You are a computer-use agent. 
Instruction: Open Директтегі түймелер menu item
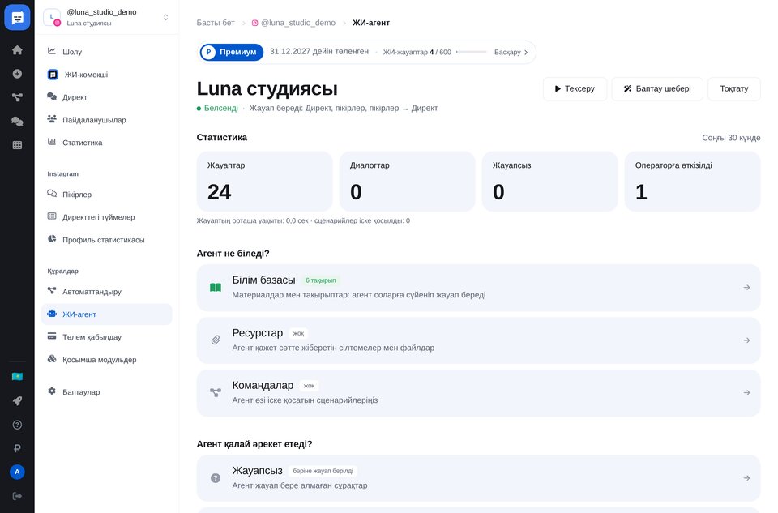coord(107,217)
